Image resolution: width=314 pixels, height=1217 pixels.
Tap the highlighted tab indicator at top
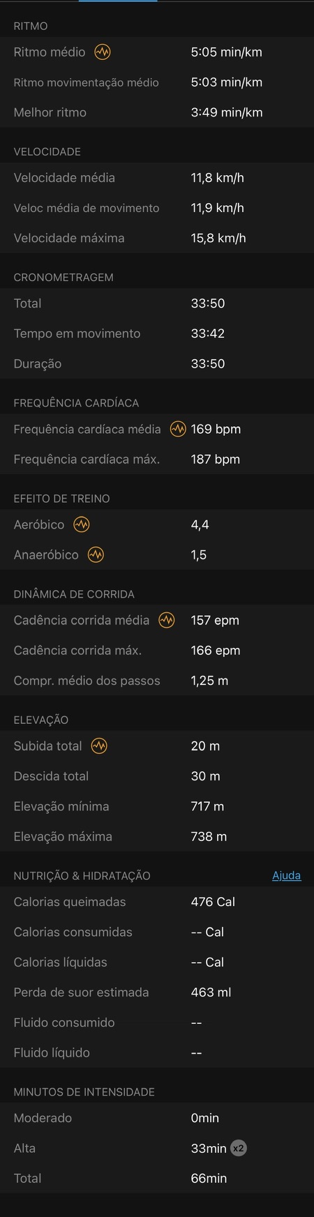pos(118,1)
